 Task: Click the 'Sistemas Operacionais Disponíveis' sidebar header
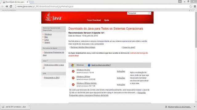[54, 29]
